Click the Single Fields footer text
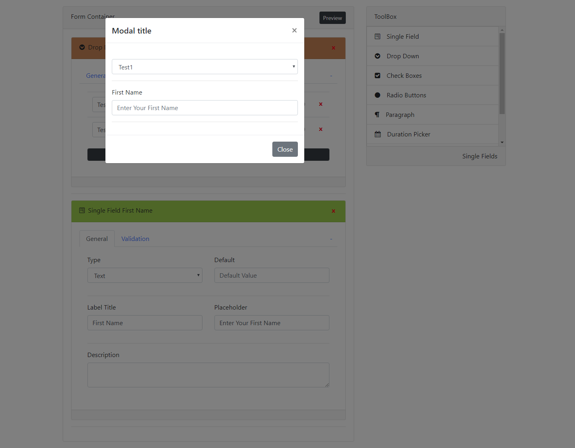This screenshot has height=448, width=575. pyautogui.click(x=480, y=156)
